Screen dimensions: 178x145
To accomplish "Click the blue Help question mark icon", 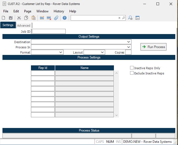I will coord(65,18).
